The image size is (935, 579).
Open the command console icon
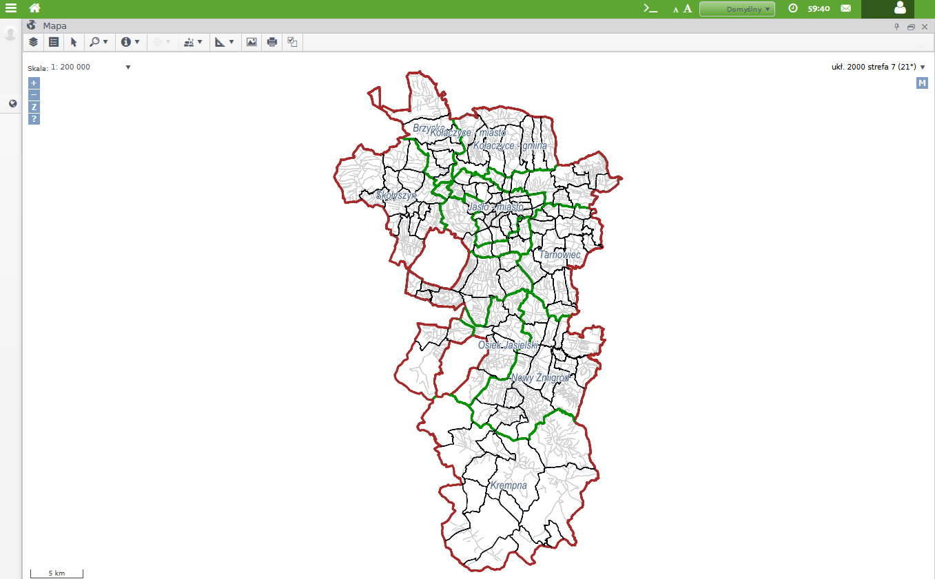(x=650, y=8)
